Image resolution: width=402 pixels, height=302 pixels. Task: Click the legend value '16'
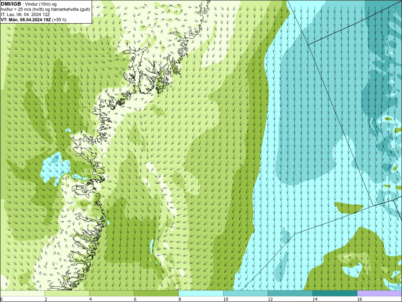click(x=359, y=299)
